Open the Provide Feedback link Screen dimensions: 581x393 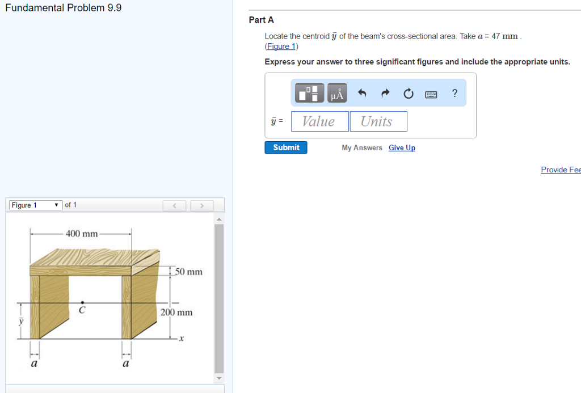click(x=561, y=170)
